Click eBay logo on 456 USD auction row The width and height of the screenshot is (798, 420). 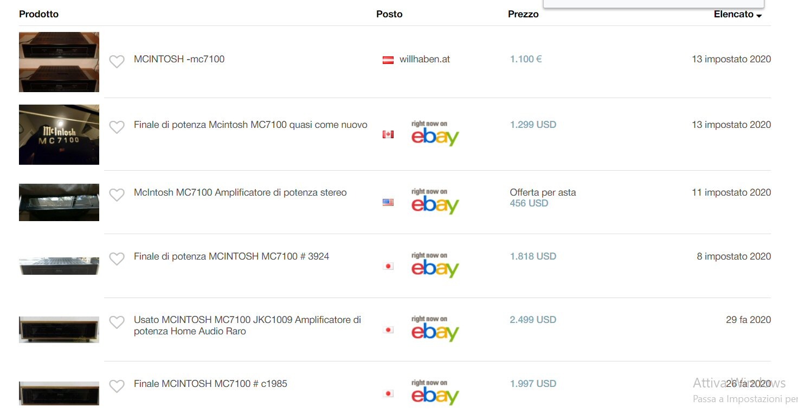435,202
